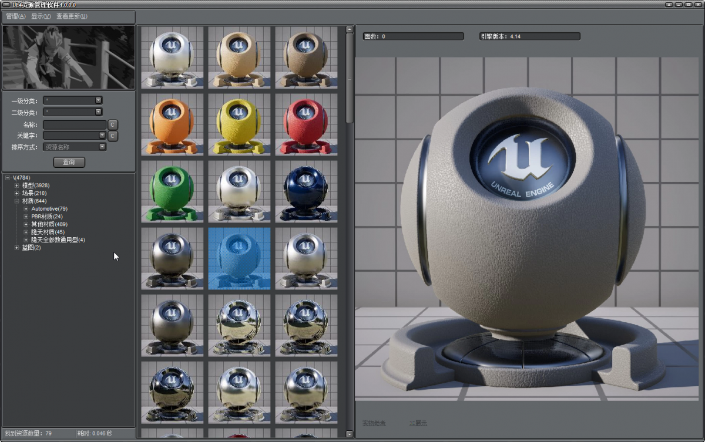
Task: Clear the 关键字 field with its C button
Action: (x=113, y=136)
